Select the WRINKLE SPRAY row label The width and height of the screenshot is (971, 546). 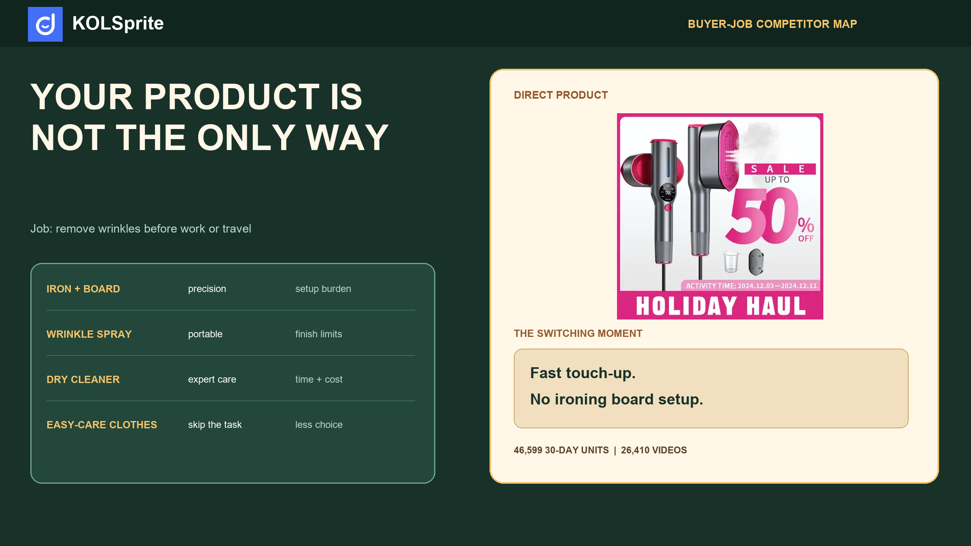tap(89, 334)
